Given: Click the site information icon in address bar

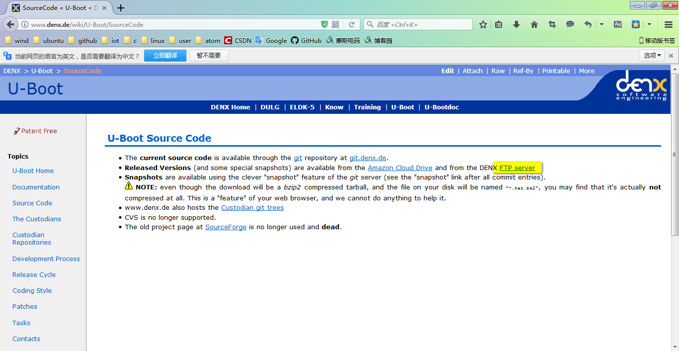Looking at the screenshot, I should click(x=24, y=24).
